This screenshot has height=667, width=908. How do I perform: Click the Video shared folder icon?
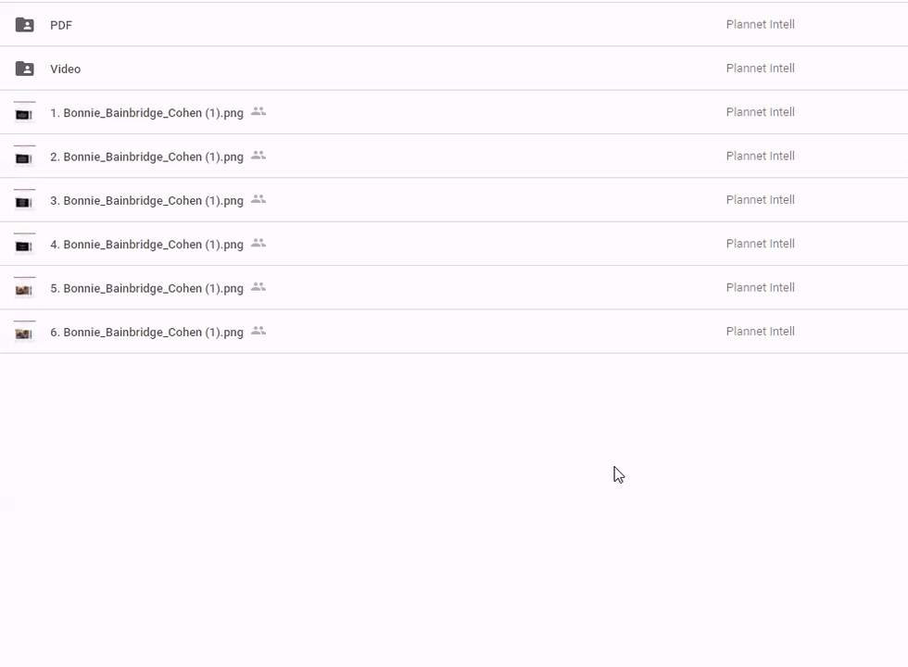tap(25, 69)
